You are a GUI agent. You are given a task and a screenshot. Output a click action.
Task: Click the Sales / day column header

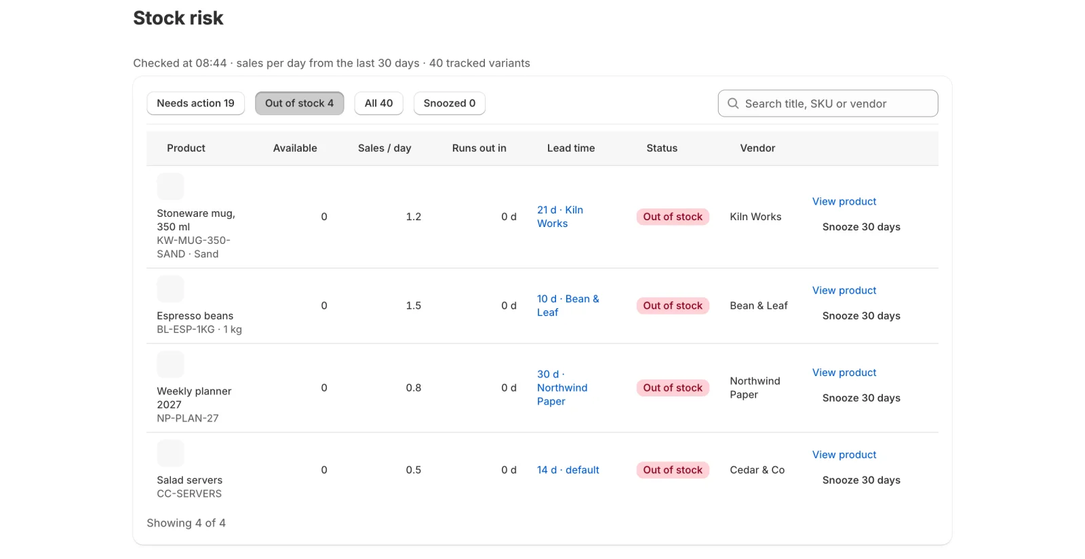pyautogui.click(x=384, y=148)
